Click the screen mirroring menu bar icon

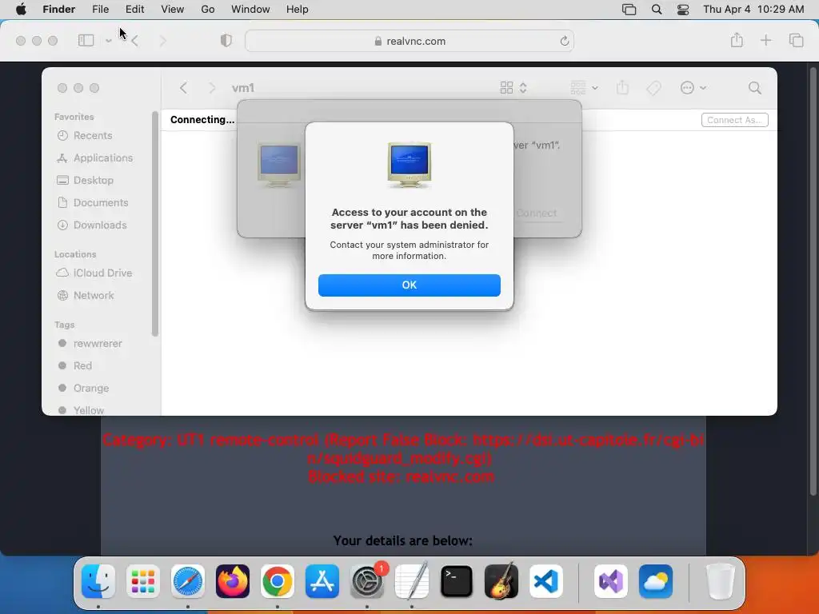pos(629,10)
